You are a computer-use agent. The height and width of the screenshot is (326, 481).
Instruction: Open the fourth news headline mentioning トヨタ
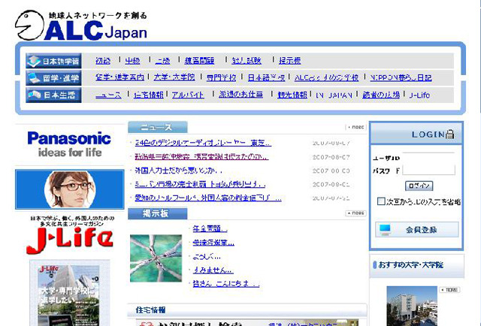(200, 184)
